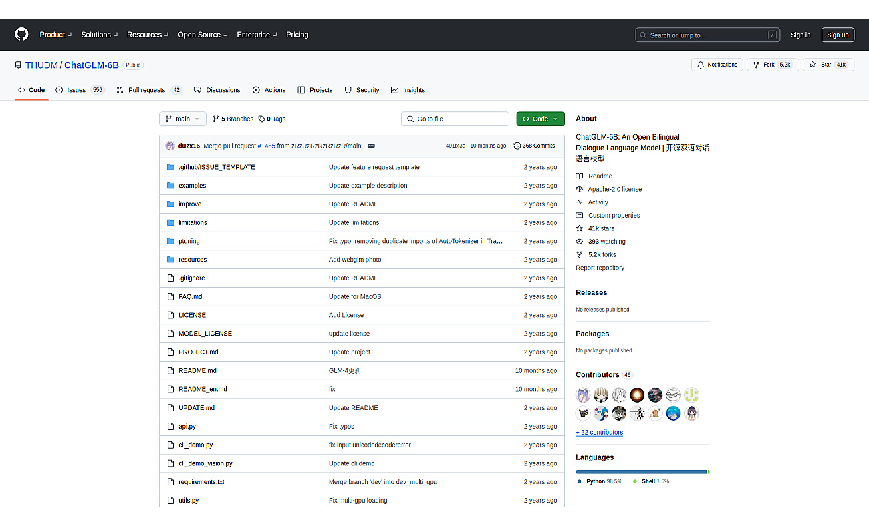Expand the Solutions menu
This screenshot has height=526, width=869.
coord(99,35)
